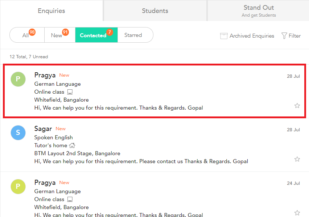Image resolution: width=309 pixels, height=217 pixels.
Task: Star the Pragya enquiry dated 28 Jul
Action: 297,106
